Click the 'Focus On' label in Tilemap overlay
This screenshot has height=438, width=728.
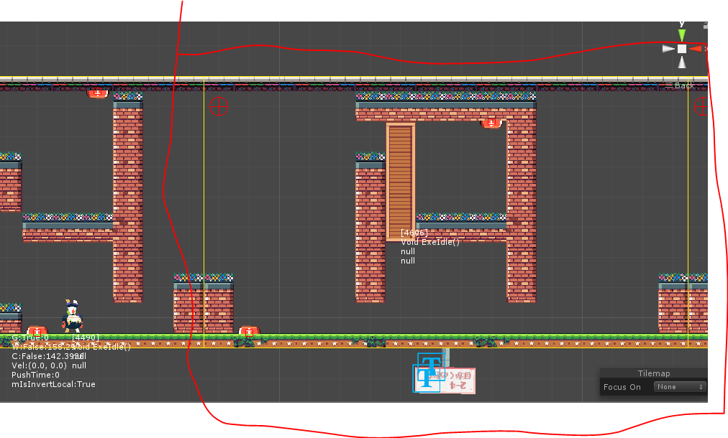[622, 387]
